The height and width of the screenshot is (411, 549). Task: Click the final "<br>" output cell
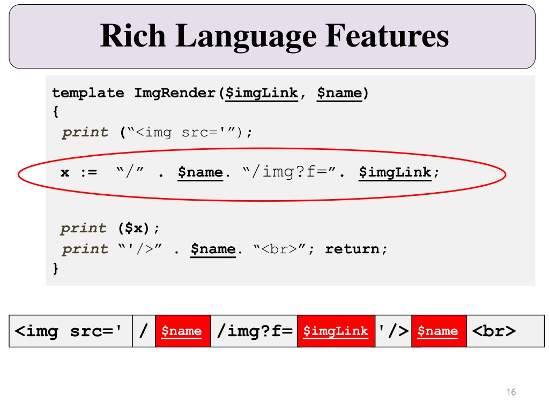[505, 331]
